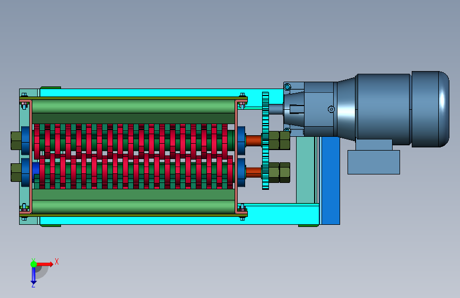This screenshot has height=298, width=460.
Task: Click the blue Z axis arrow of the triad
Action: coord(33,276)
